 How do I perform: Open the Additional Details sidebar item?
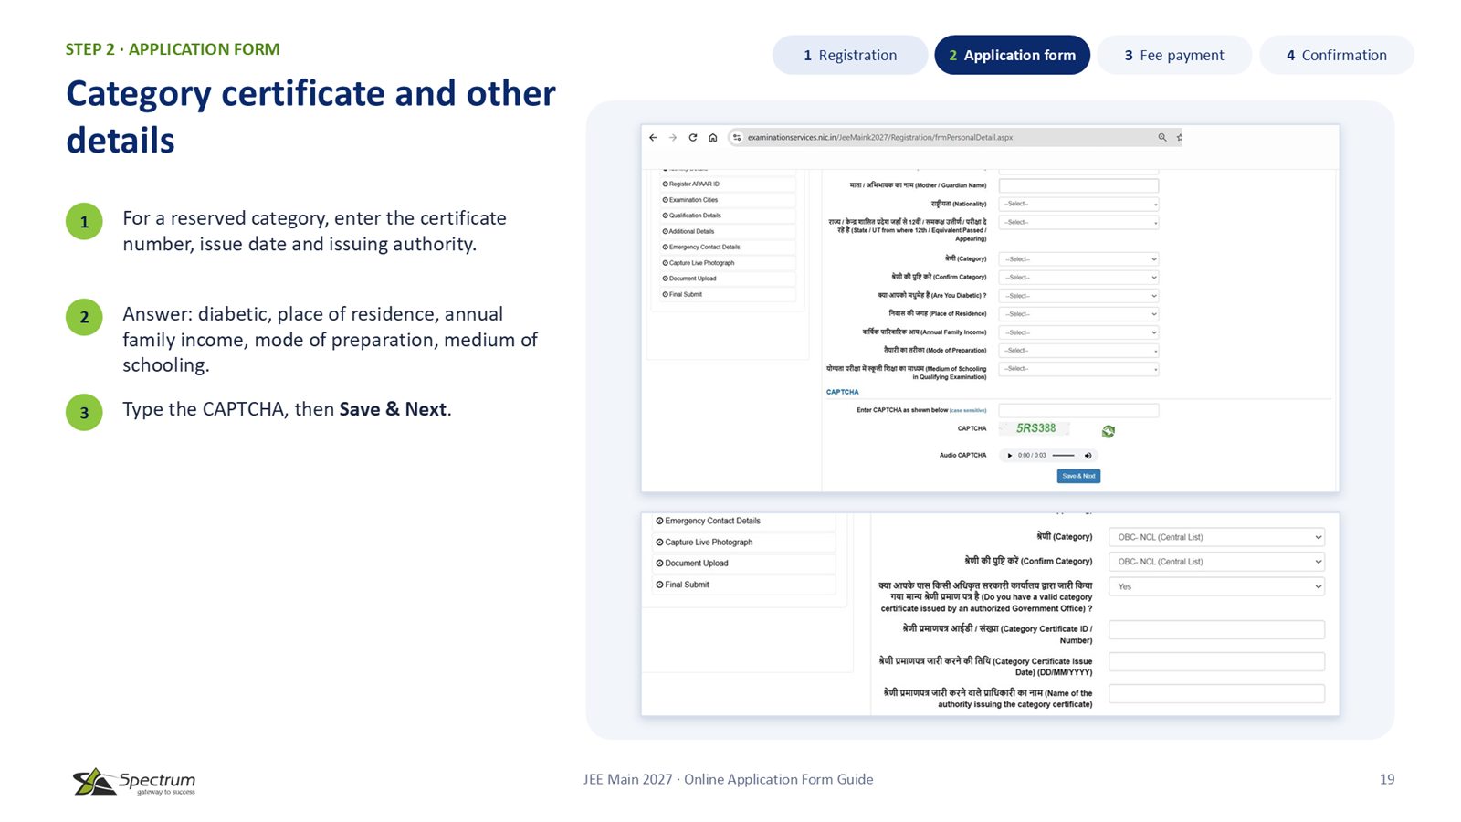[x=727, y=231]
